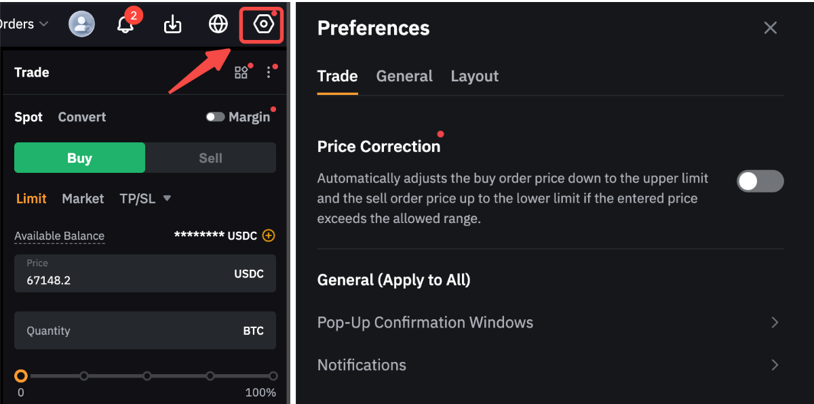Switch to the Layout preferences tab
This screenshot has width=814, height=404.
pos(474,77)
